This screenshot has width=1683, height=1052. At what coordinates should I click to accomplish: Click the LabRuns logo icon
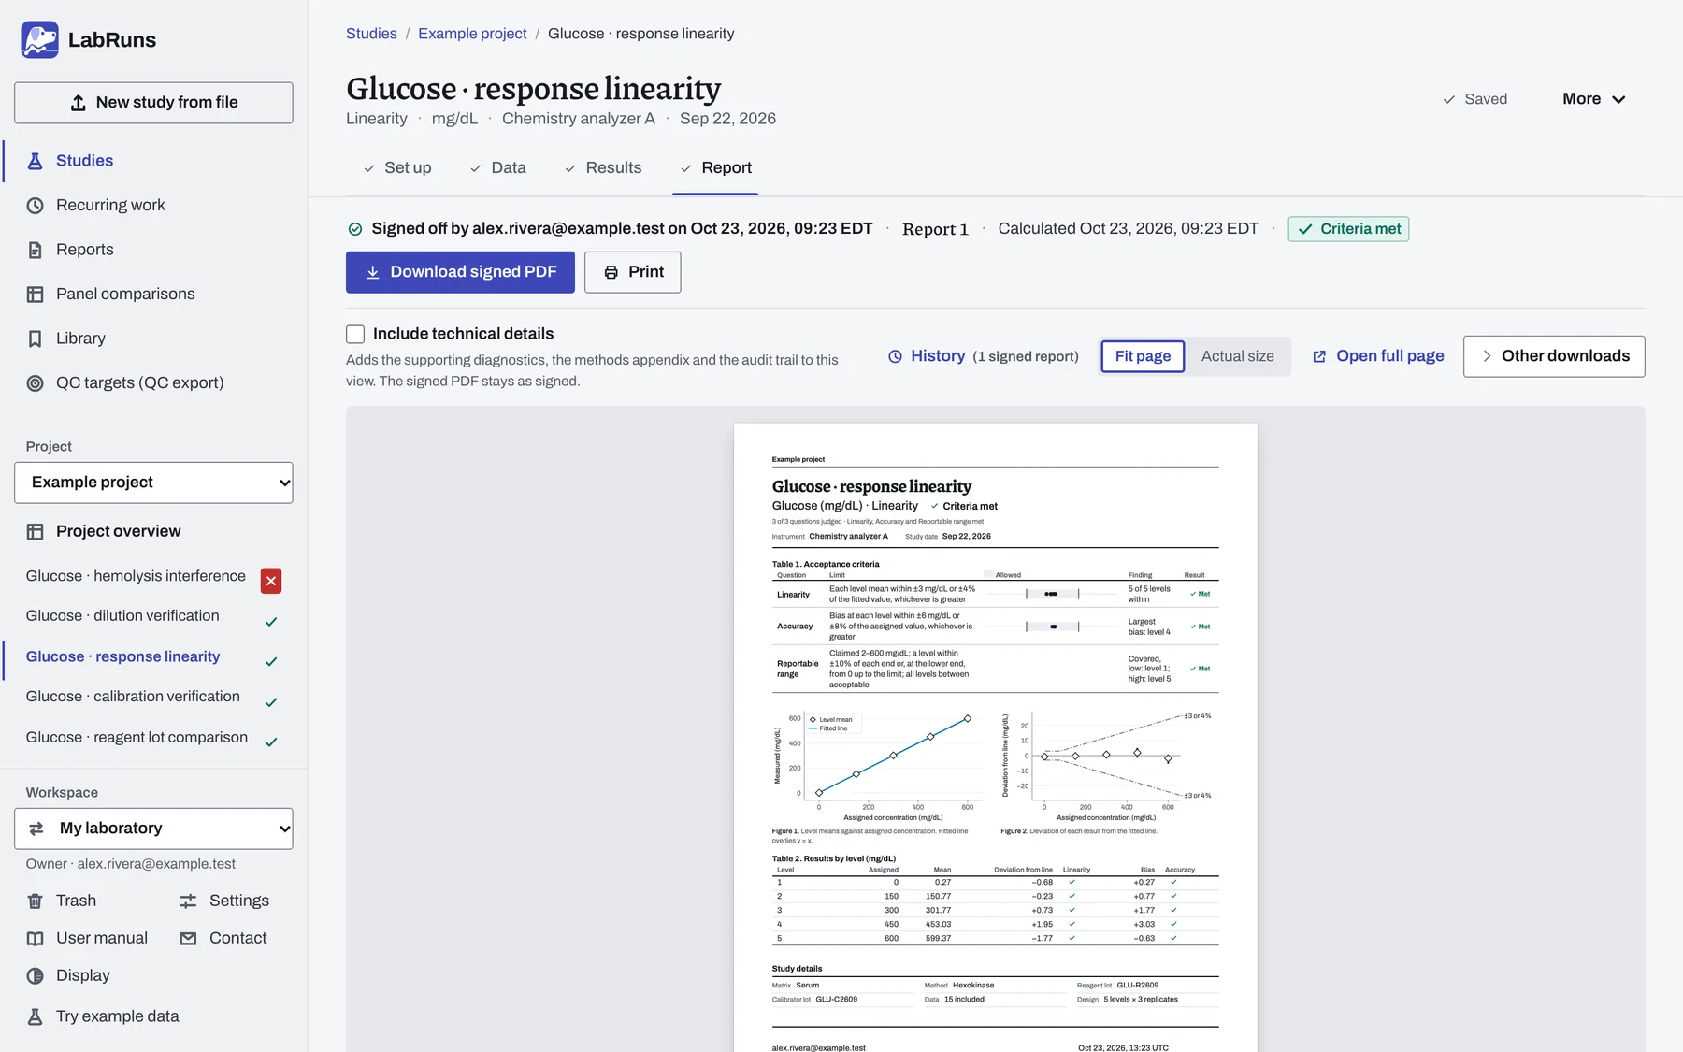pos(39,39)
